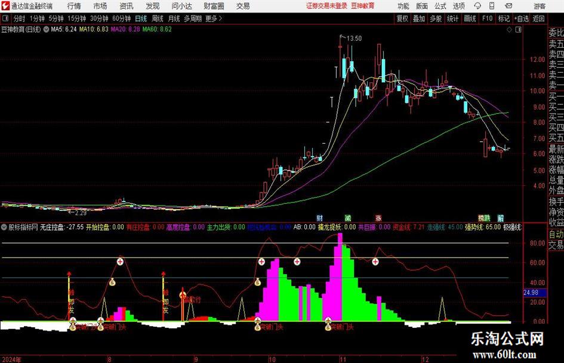Click the diamond icon at chart top right
Image resolution: width=564 pixels, height=363 pixels.
tap(509, 30)
